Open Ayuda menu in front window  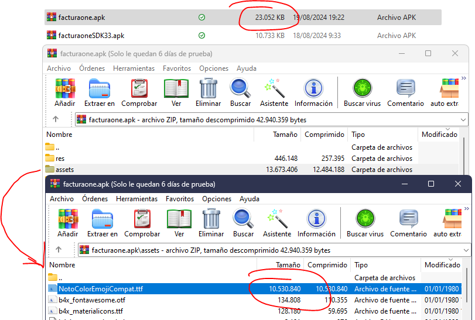point(250,199)
